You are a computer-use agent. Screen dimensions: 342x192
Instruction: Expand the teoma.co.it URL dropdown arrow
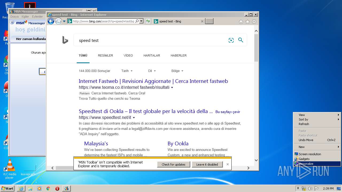tap(172, 87)
